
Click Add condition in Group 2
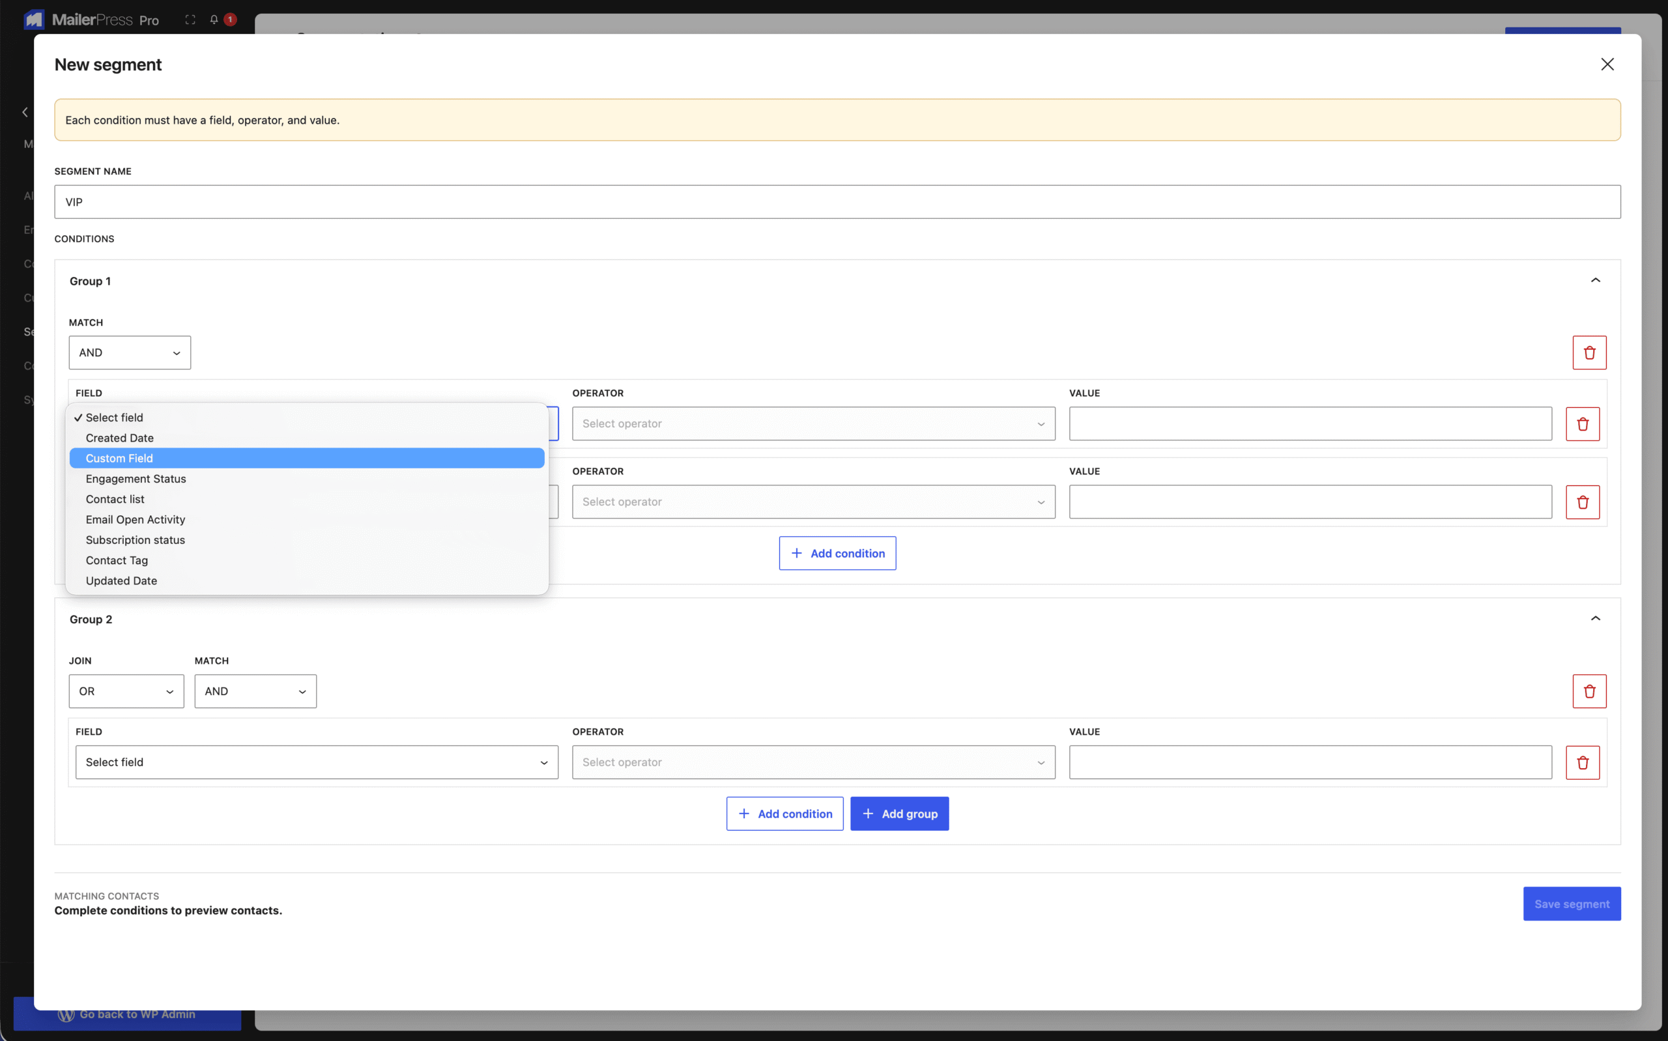click(x=784, y=814)
